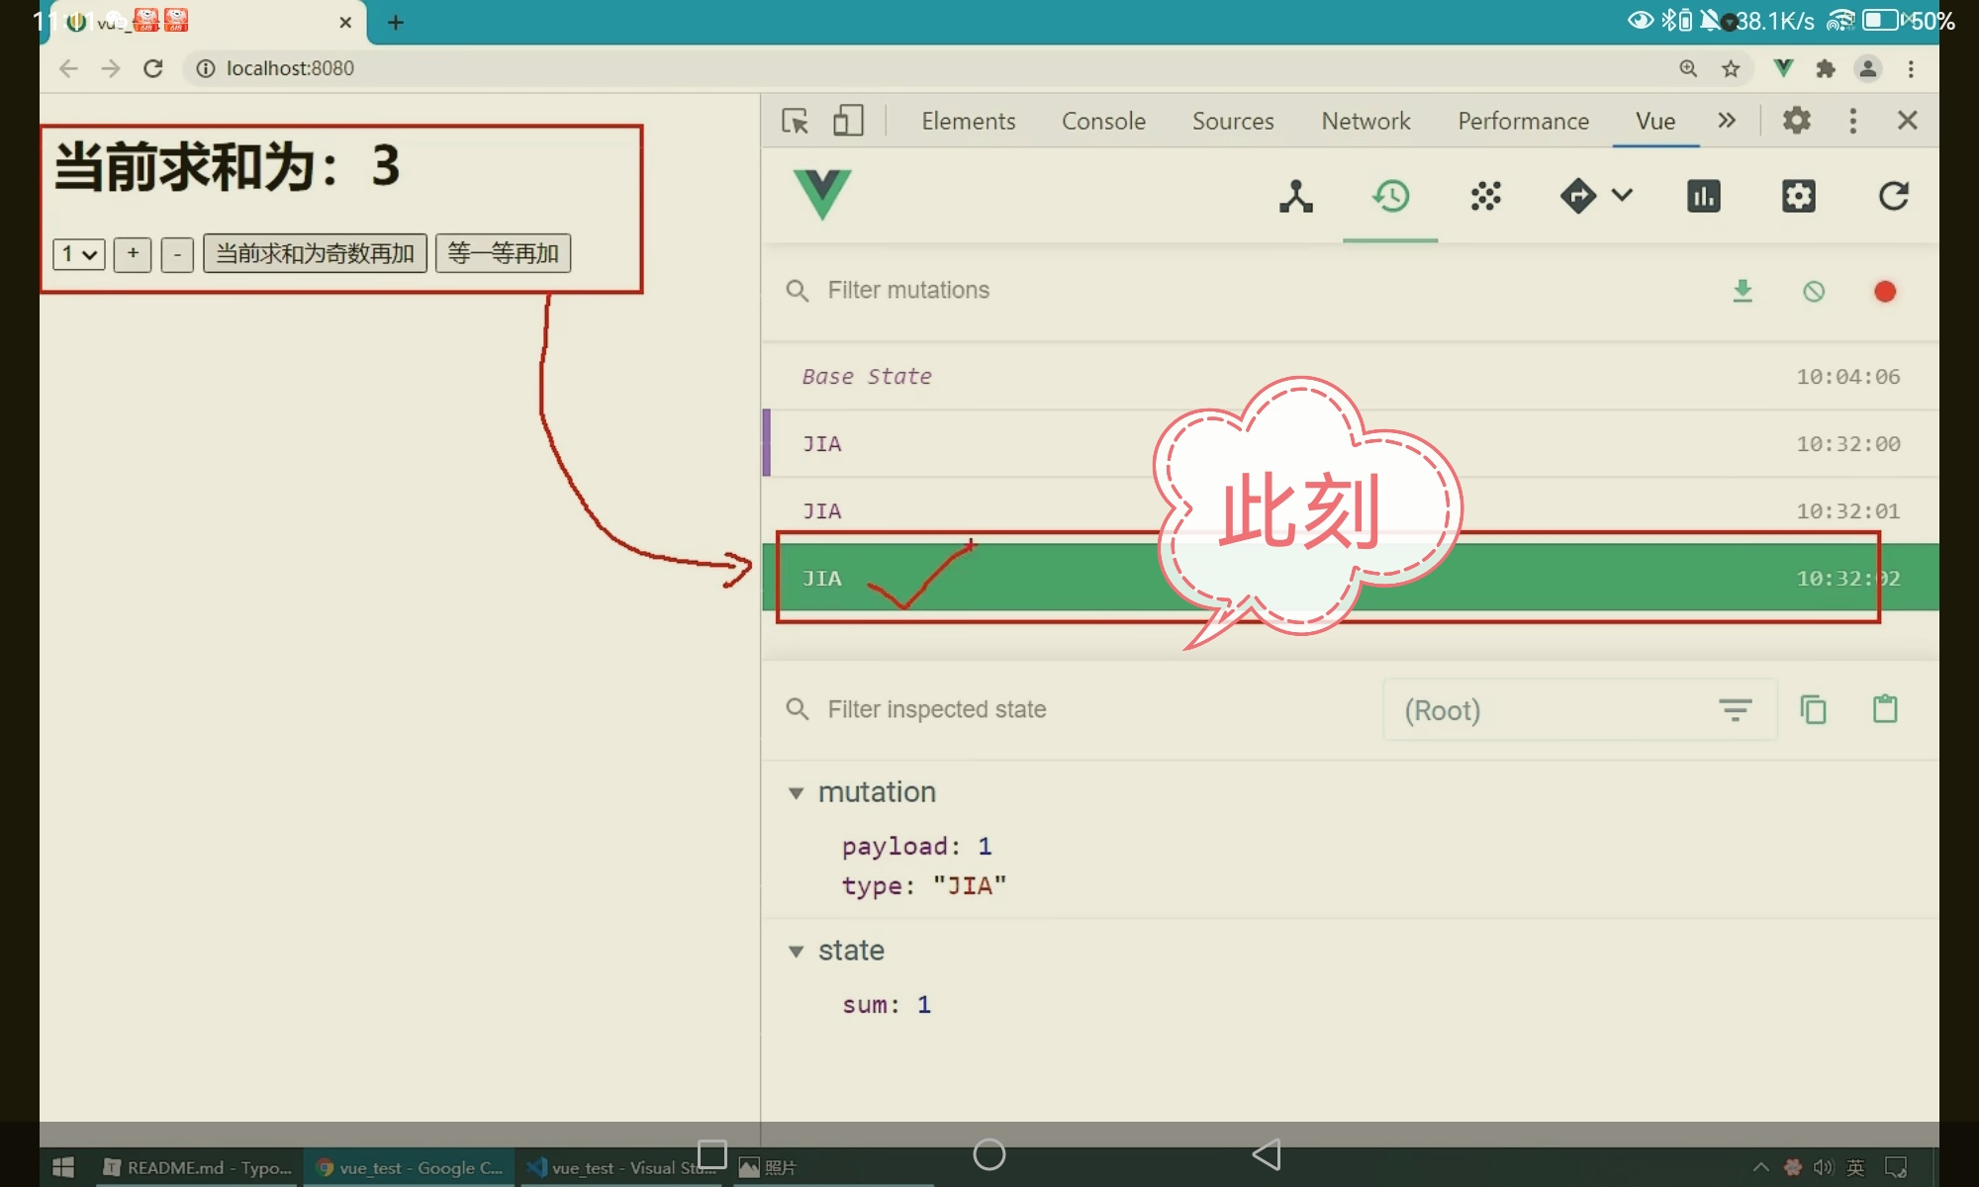Toggle the inspect element picker
The height and width of the screenshot is (1187, 1979).
(795, 121)
